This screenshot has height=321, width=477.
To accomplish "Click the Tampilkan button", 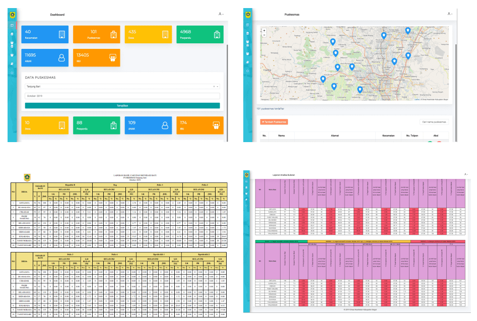I will coord(122,106).
